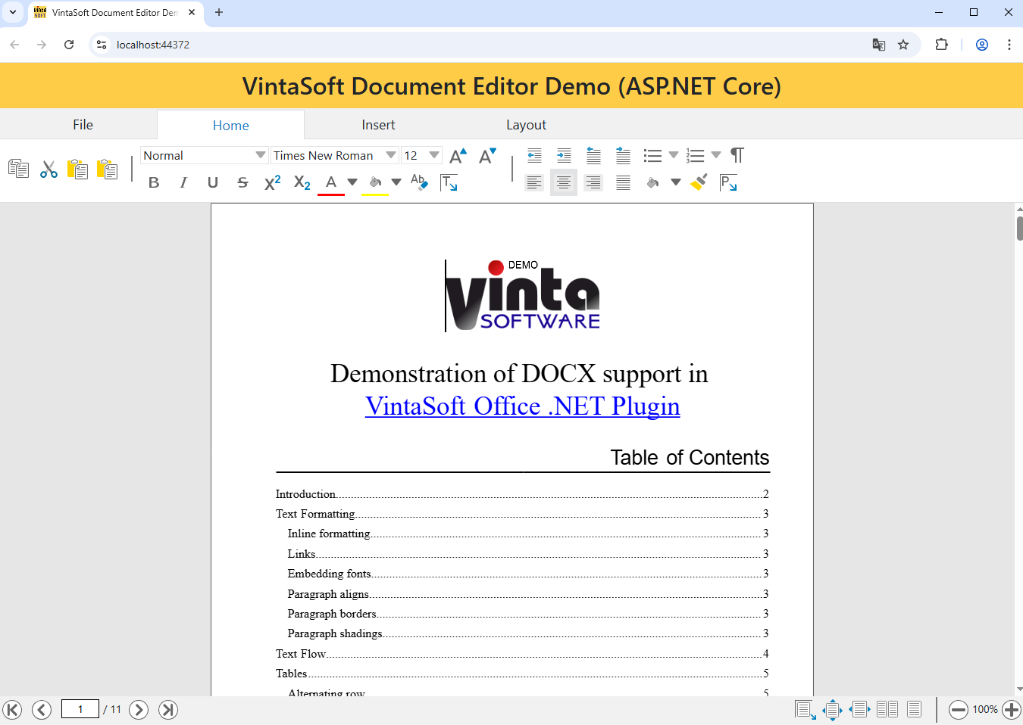The image size is (1023, 725).
Task: Open the VintaSoft Office .NET Plugin link
Action: [x=522, y=406]
